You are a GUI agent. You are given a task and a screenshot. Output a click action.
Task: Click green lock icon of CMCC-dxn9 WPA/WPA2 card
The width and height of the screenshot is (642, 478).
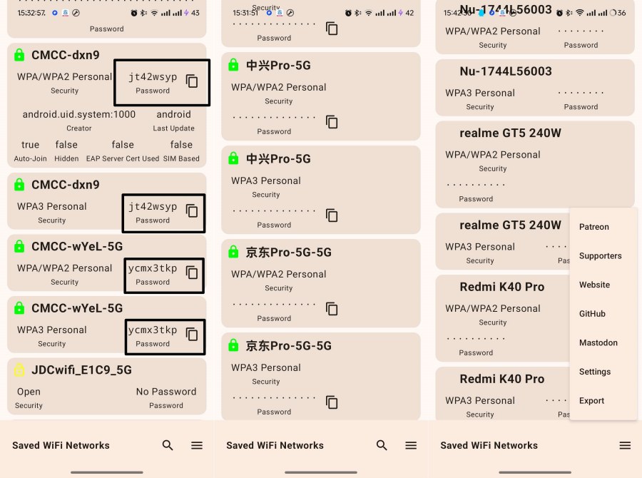(19, 54)
